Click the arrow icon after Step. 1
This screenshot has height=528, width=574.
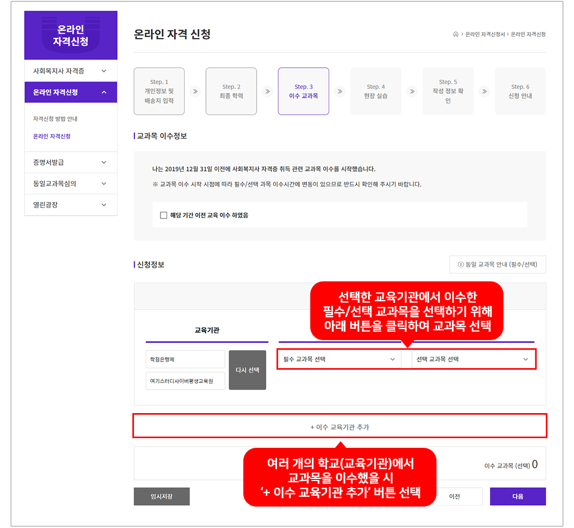click(x=195, y=91)
